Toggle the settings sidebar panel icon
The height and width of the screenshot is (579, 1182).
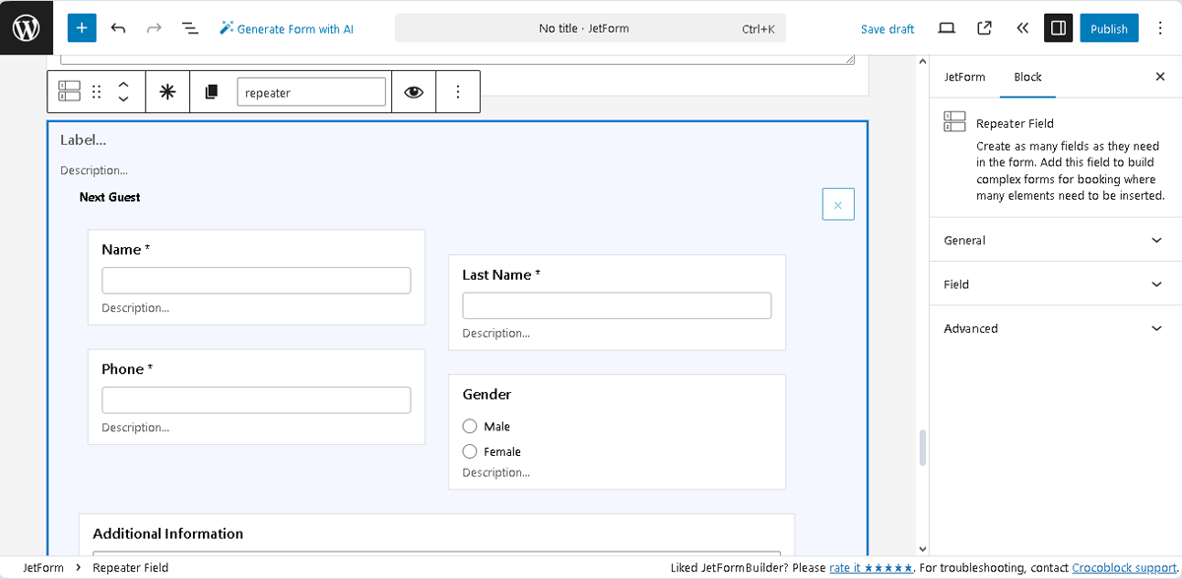(1058, 29)
